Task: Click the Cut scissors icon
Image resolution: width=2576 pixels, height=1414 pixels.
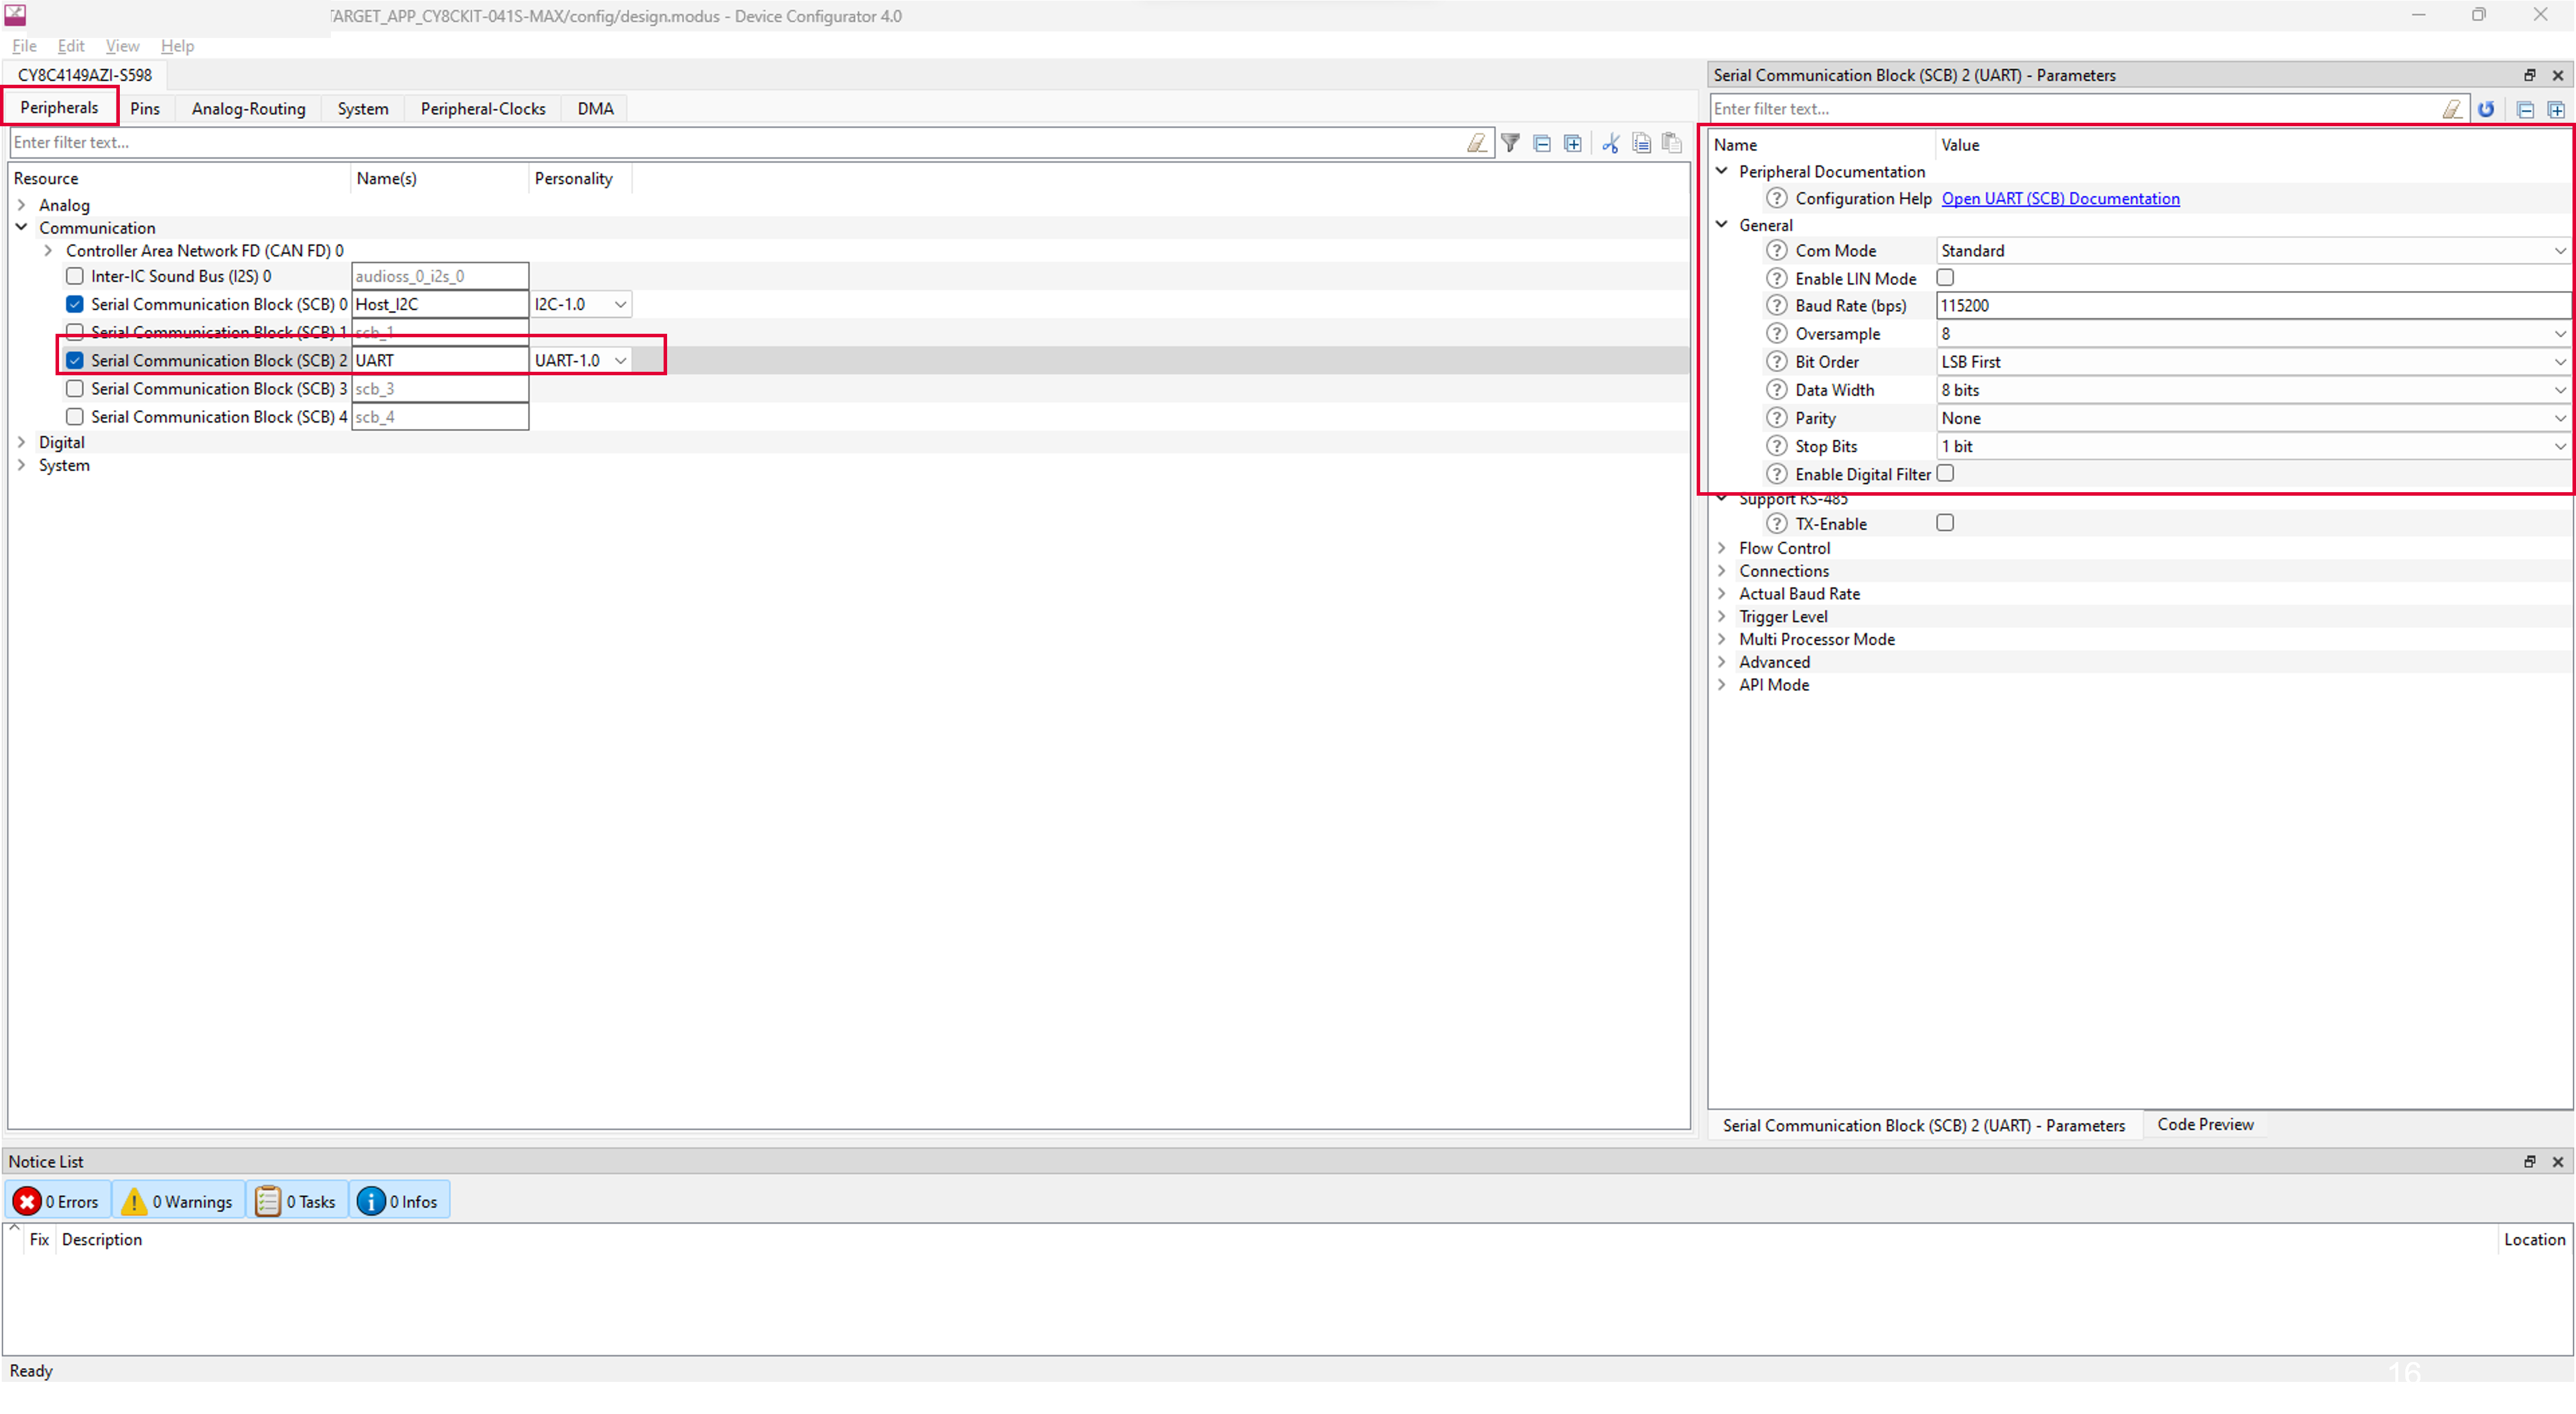Action: click(x=1610, y=143)
